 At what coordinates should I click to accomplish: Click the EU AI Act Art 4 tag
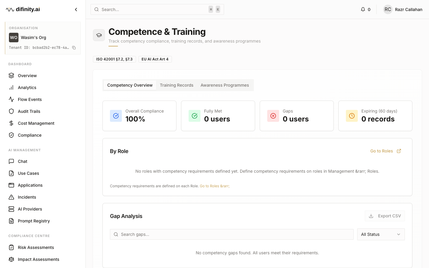155,59
